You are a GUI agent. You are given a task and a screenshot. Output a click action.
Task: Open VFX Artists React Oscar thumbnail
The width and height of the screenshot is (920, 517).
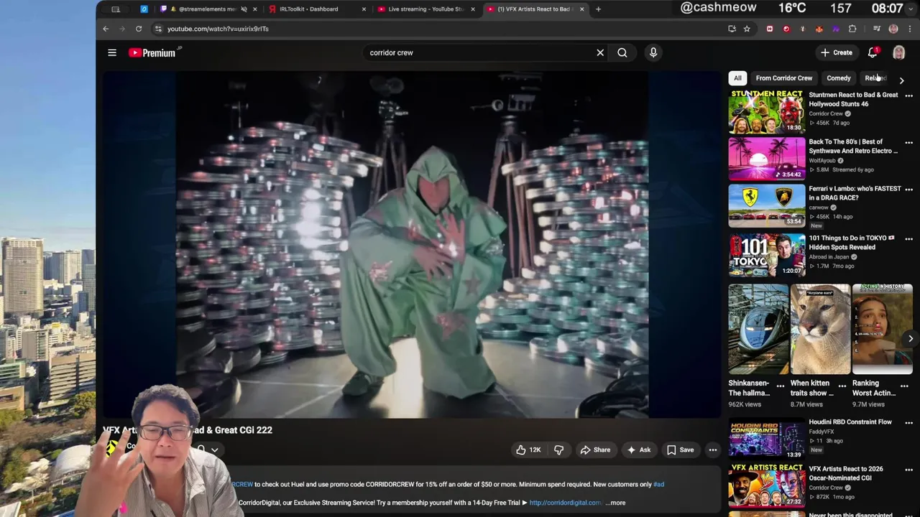pos(767,485)
